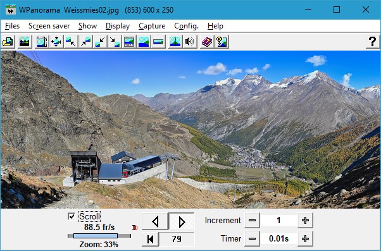Click the four-arrows center image icon

(56, 42)
